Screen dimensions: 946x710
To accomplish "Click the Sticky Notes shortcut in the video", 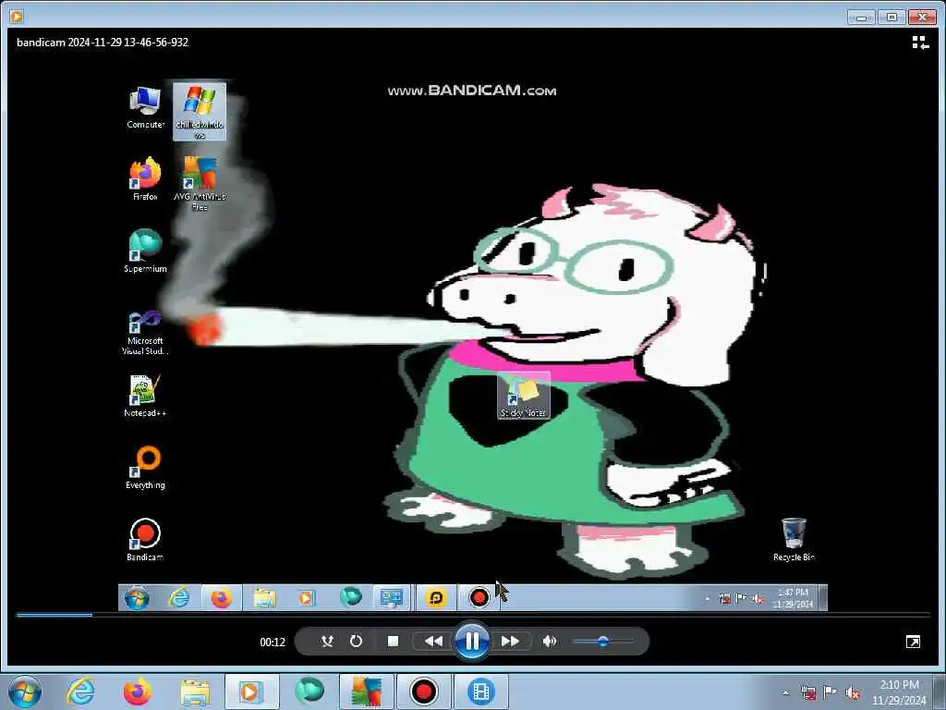I will click(524, 396).
